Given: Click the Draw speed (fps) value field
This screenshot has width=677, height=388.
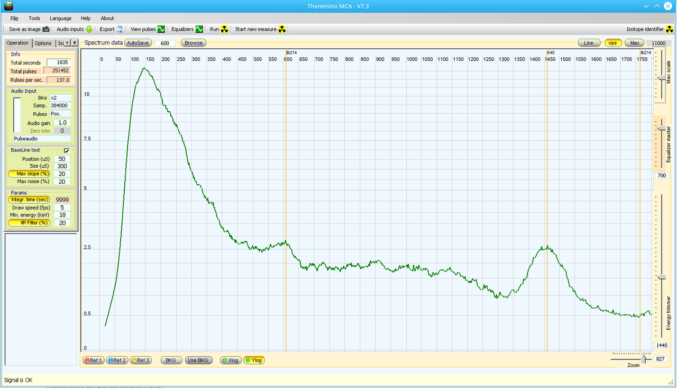Looking at the screenshot, I should 62,207.
